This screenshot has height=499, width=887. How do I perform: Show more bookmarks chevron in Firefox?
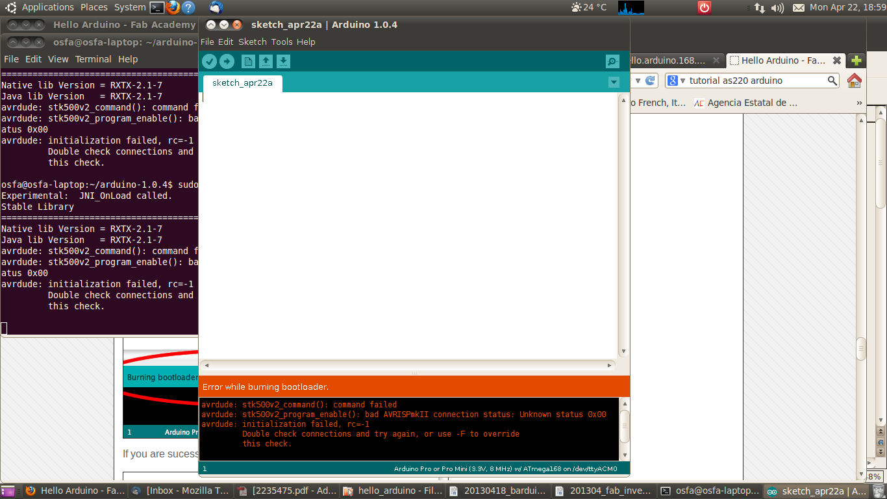coord(859,103)
